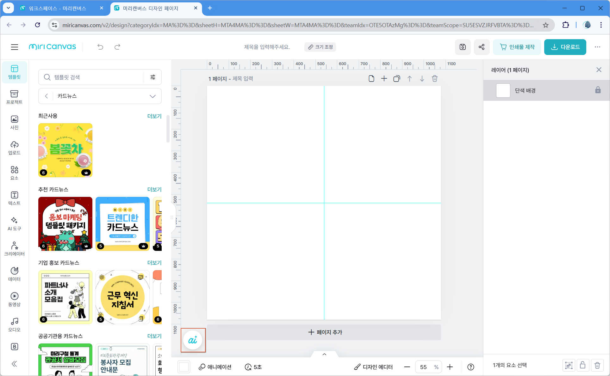Open the template search filter options
Viewport: 610px width, 376px height.
(153, 77)
